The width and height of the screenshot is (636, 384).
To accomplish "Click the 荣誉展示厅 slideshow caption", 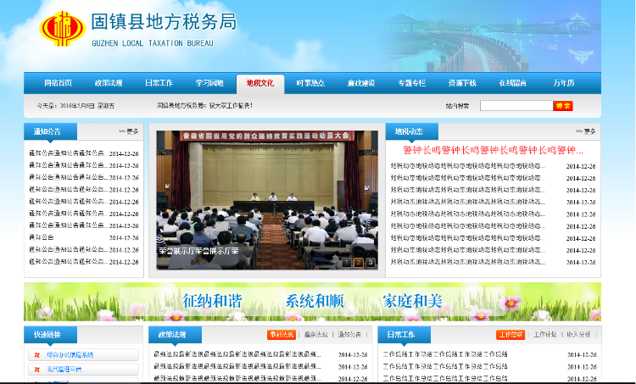I will pyautogui.click(x=198, y=251).
